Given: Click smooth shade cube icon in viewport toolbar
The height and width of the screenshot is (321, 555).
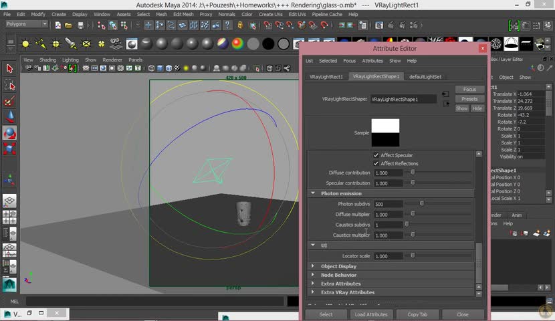Looking at the screenshot, I should [160, 68].
